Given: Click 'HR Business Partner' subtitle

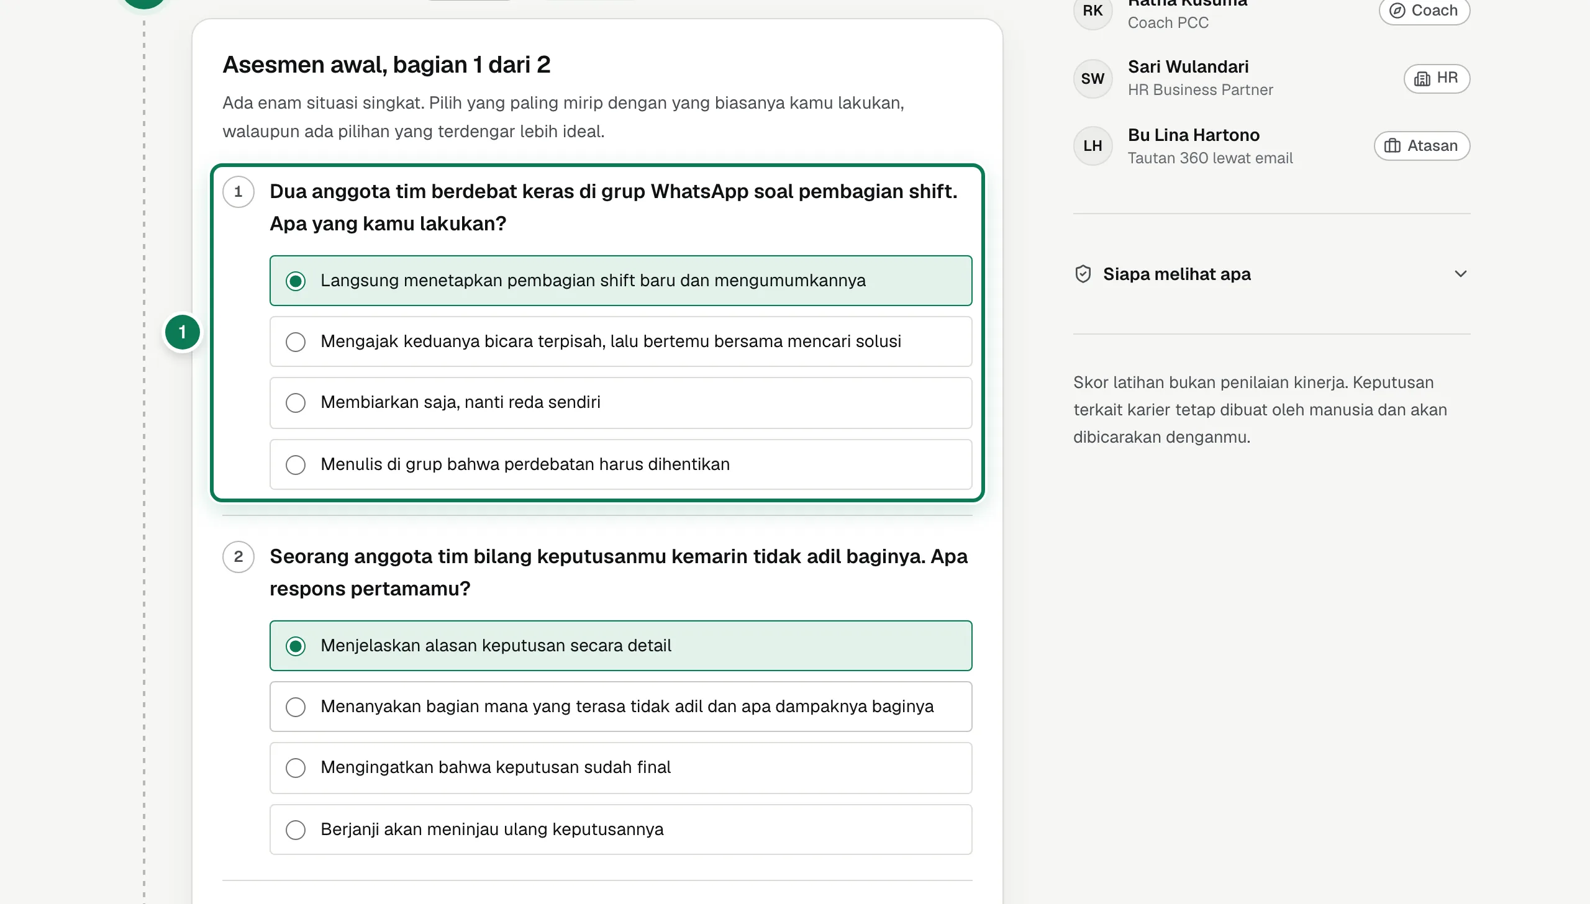Looking at the screenshot, I should click(1200, 90).
